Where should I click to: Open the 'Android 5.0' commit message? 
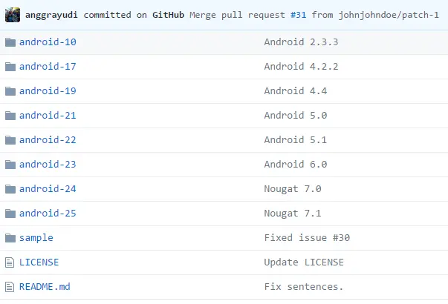click(296, 116)
